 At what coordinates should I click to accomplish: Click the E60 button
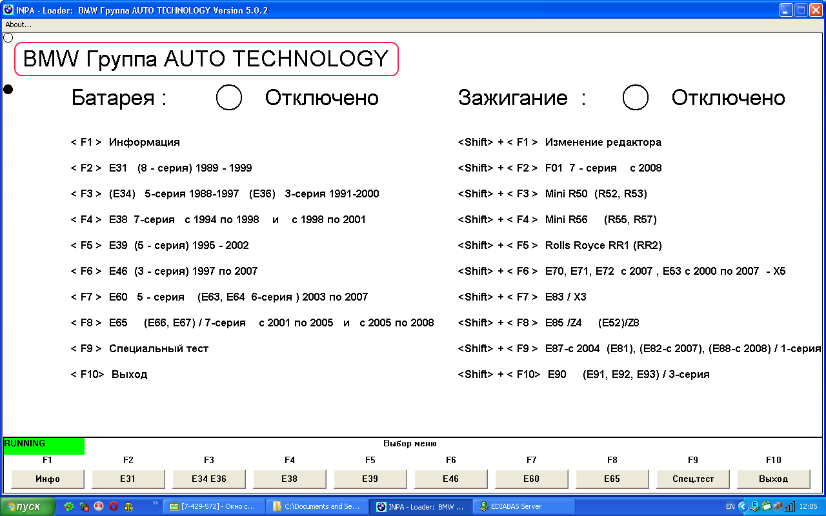(x=532, y=479)
